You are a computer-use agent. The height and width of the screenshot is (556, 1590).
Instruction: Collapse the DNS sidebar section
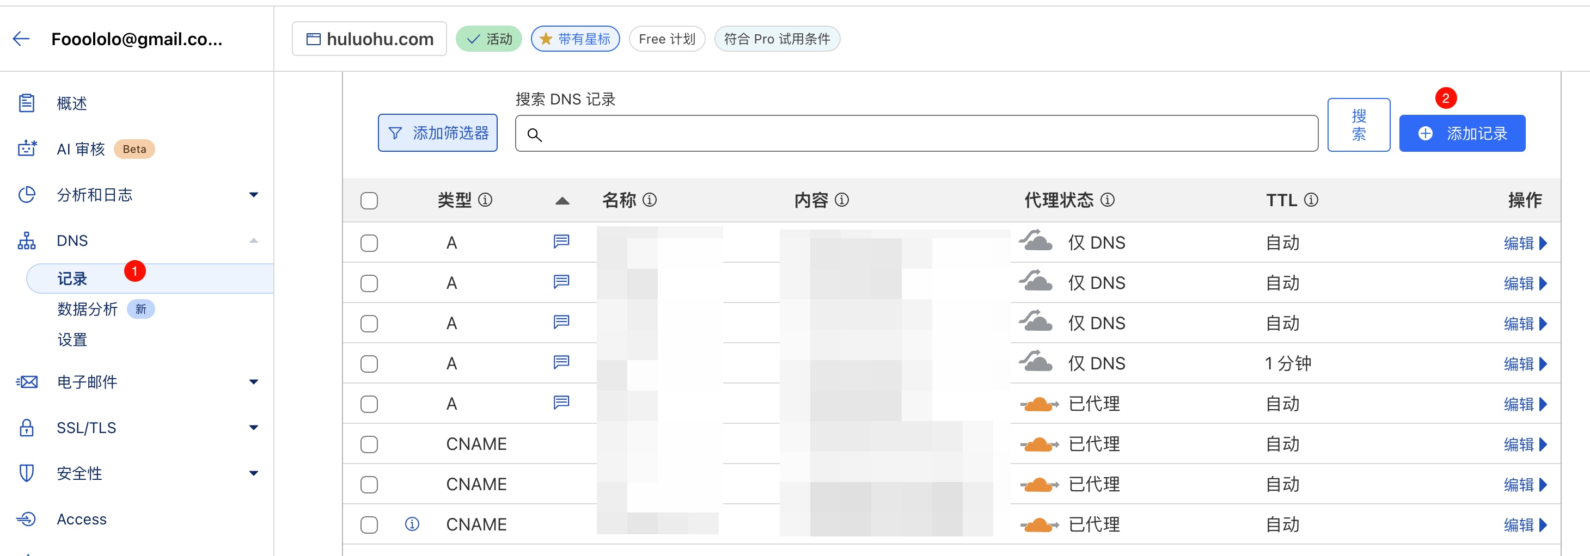click(x=253, y=240)
